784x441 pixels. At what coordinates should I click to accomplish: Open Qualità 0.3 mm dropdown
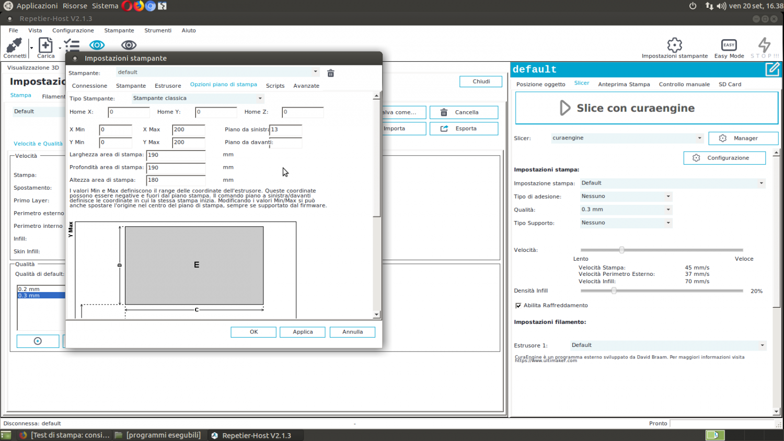626,210
